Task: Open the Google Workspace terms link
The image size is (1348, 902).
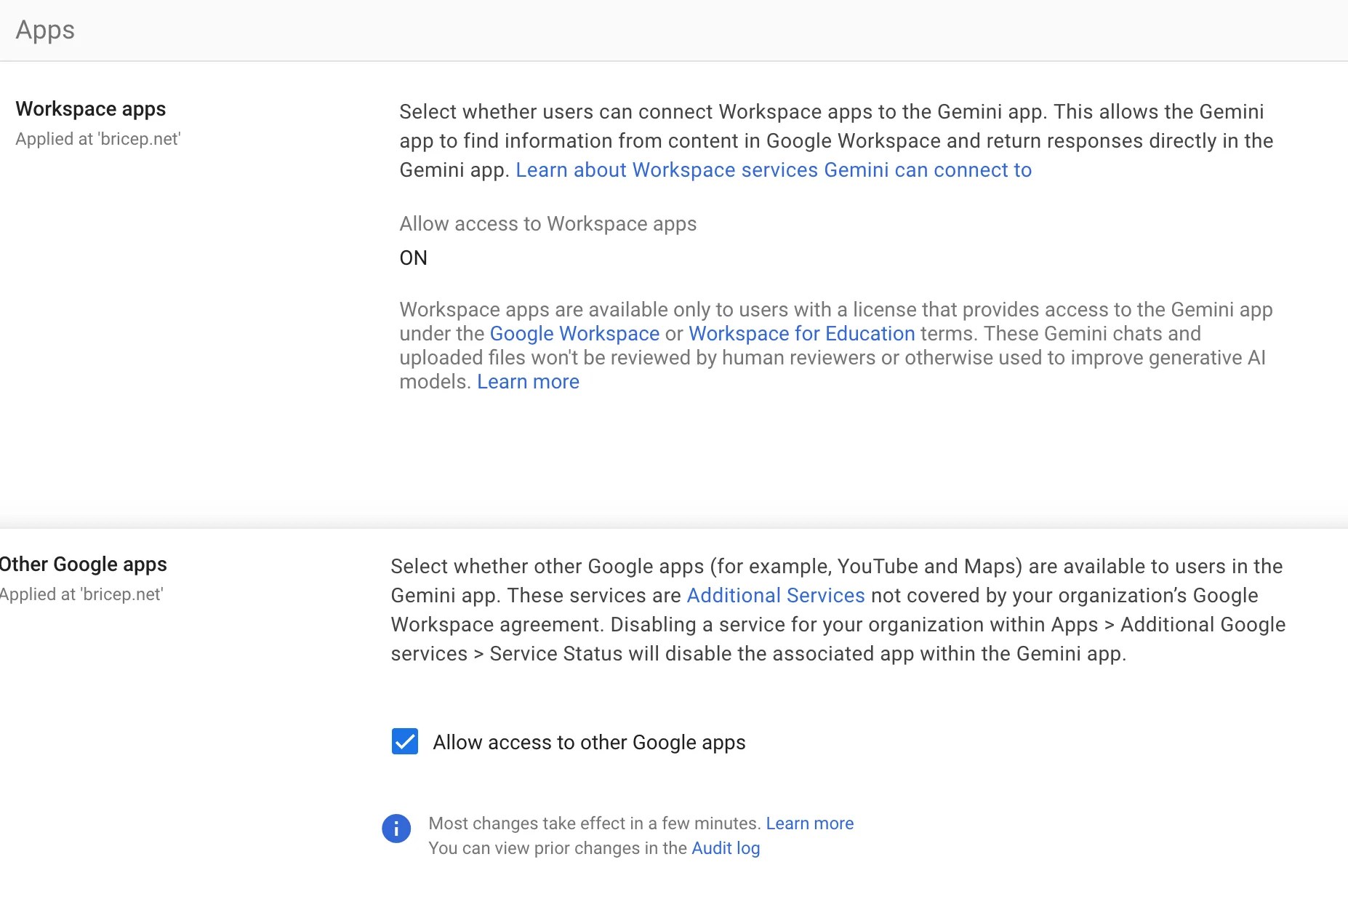Action: [574, 333]
